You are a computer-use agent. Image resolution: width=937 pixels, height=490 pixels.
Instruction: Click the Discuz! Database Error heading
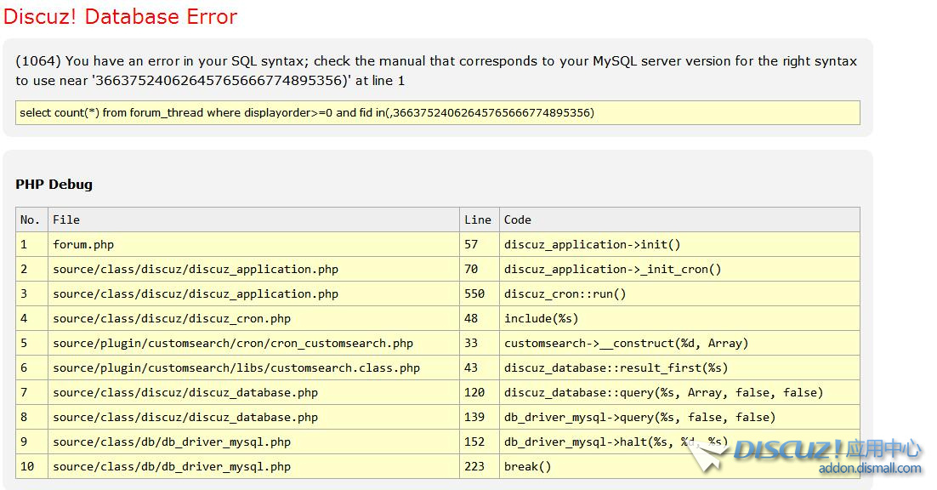pyautogui.click(x=121, y=16)
